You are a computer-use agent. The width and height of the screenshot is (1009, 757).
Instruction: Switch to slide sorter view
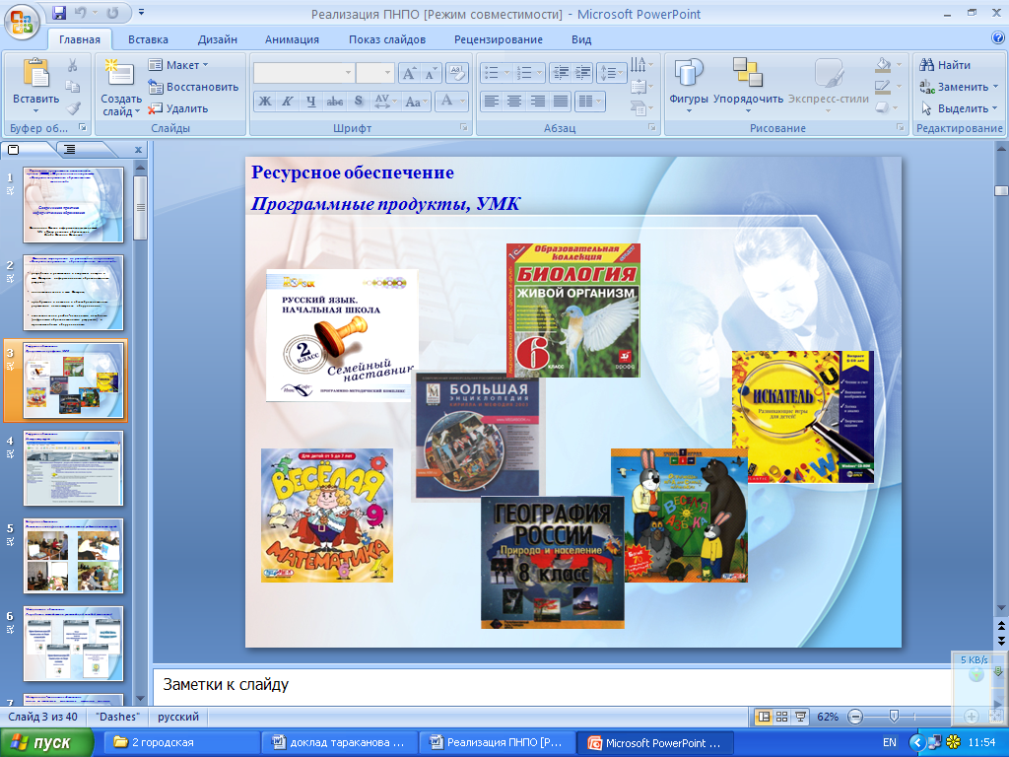coord(781,717)
